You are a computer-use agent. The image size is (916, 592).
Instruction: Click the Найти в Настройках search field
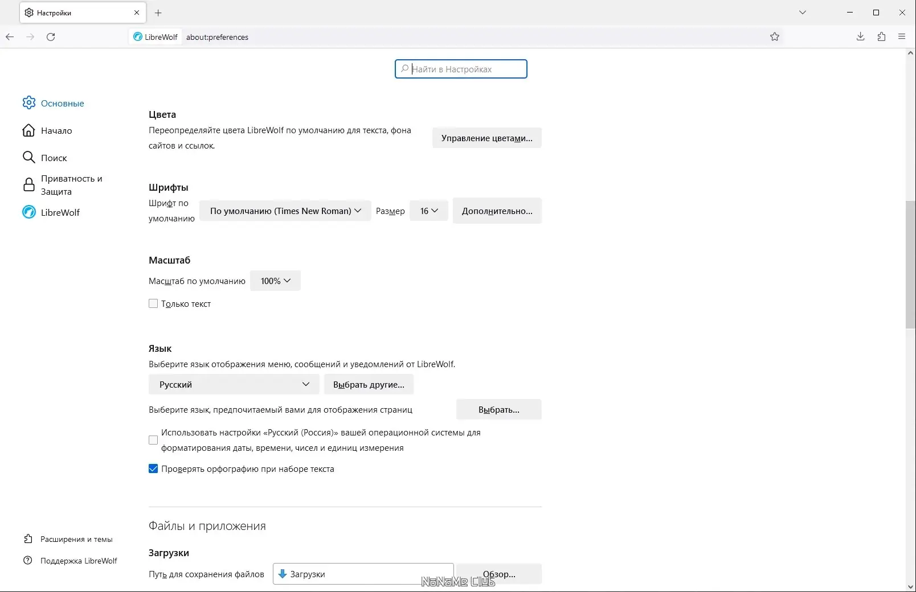click(461, 69)
